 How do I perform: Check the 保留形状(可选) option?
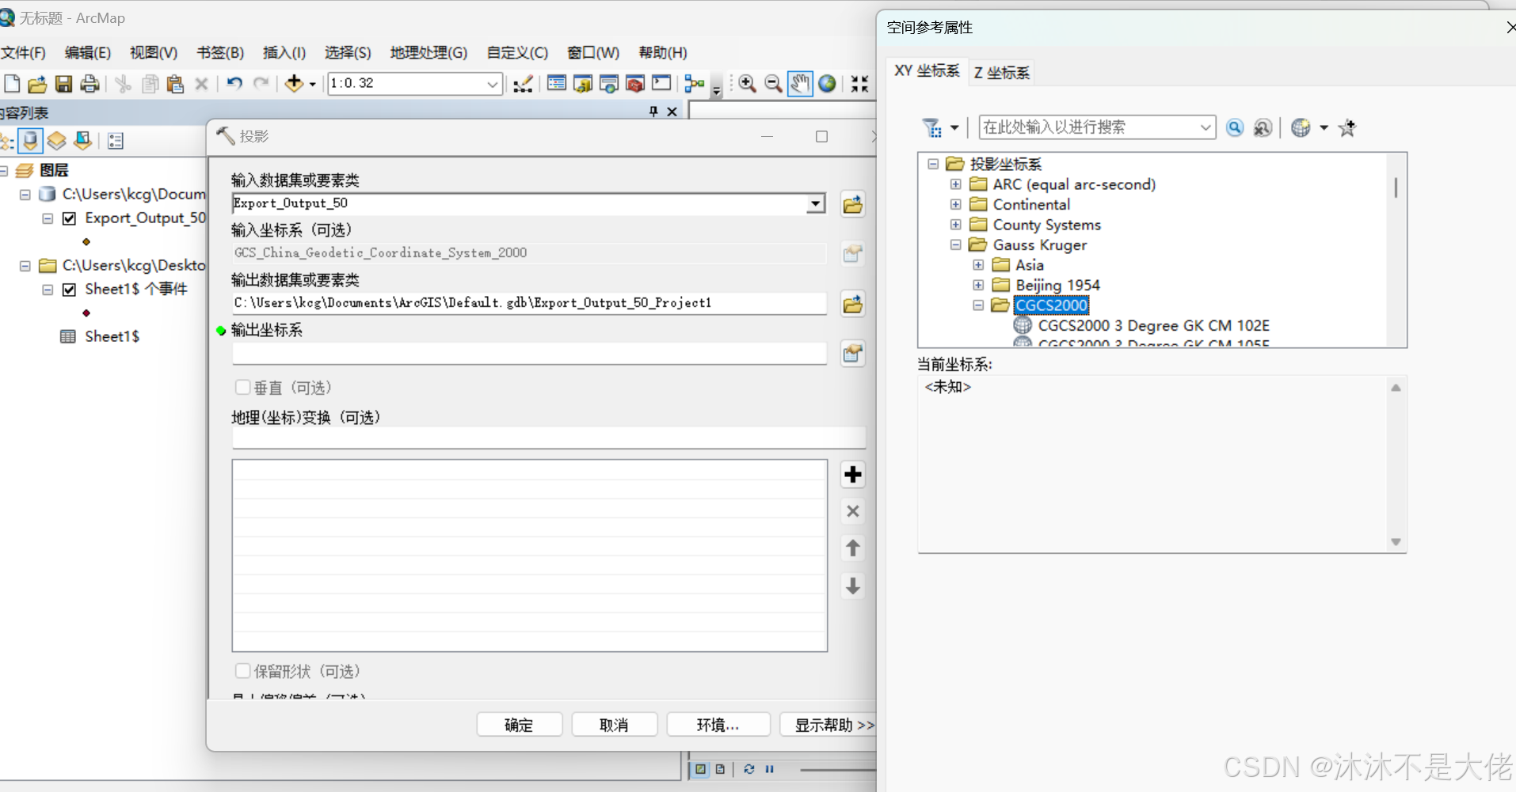coord(243,670)
